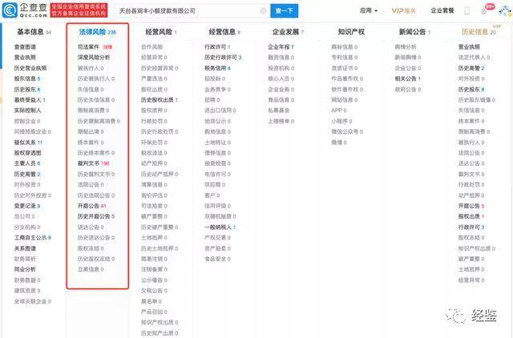Open 产品召回 entry

point(154,312)
